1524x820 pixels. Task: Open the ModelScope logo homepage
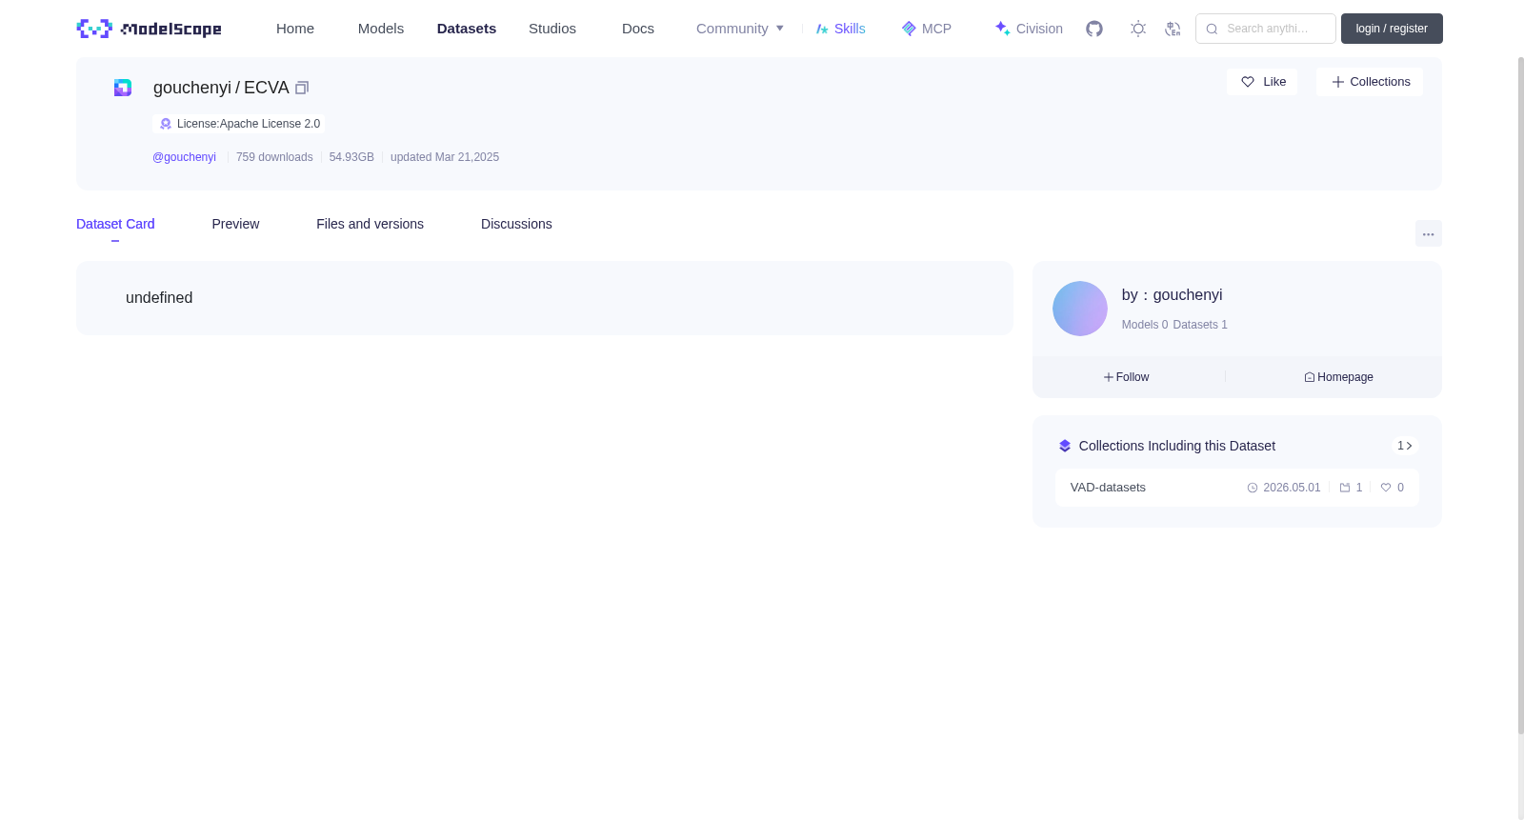(150, 29)
